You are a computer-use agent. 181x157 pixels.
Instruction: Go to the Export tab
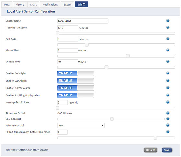(68, 5)
